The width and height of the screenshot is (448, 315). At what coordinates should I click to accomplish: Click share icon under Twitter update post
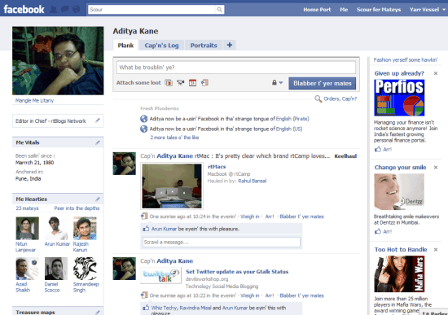tap(144, 295)
